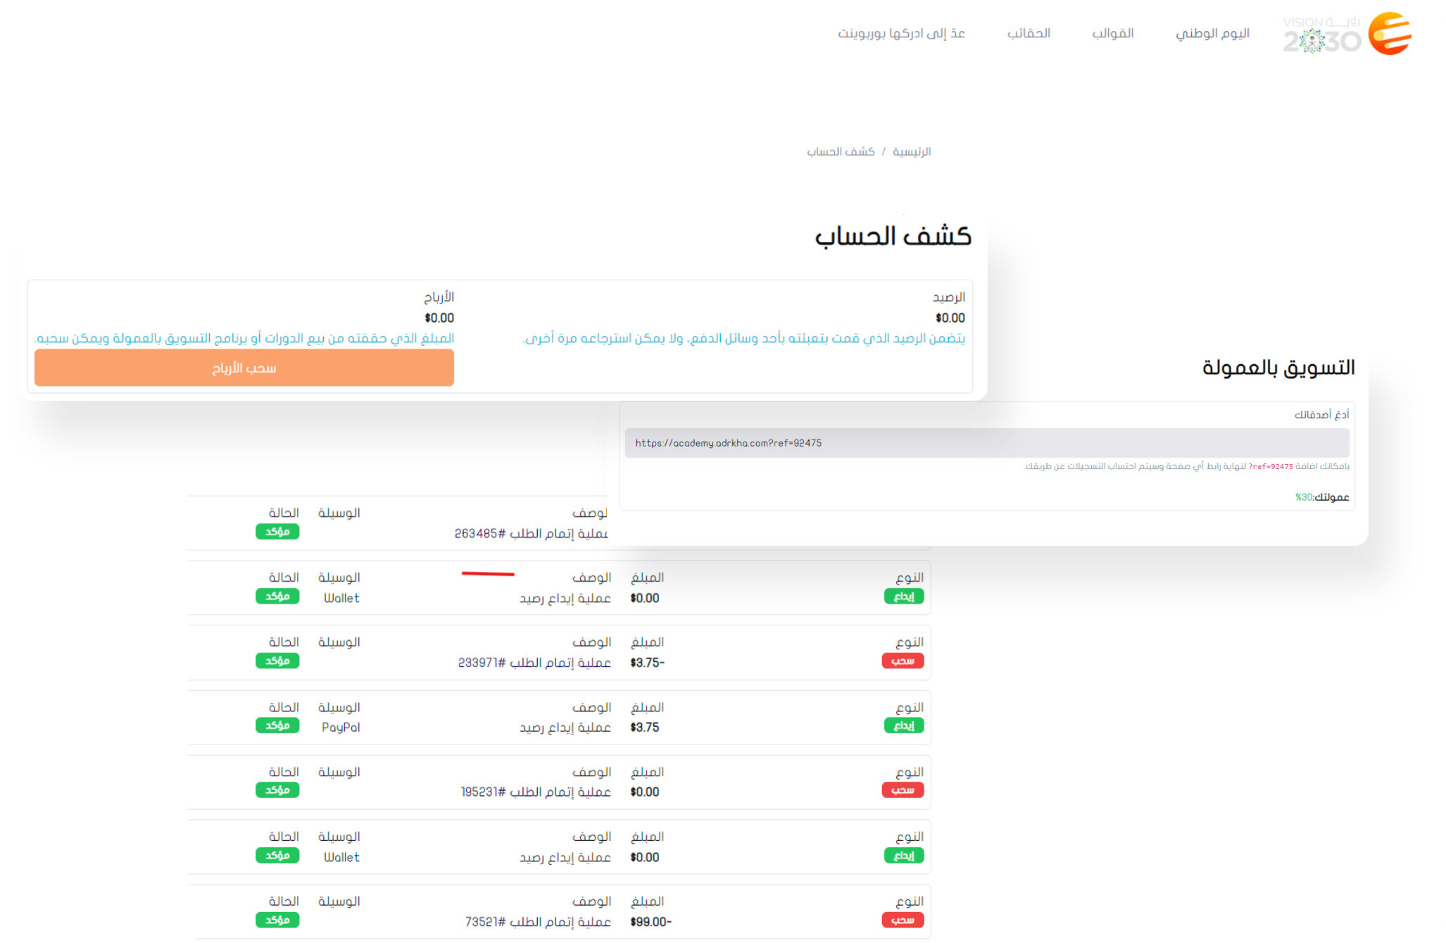Click the orange Adrkha logo icon
The image size is (1446, 943).
point(1389,33)
